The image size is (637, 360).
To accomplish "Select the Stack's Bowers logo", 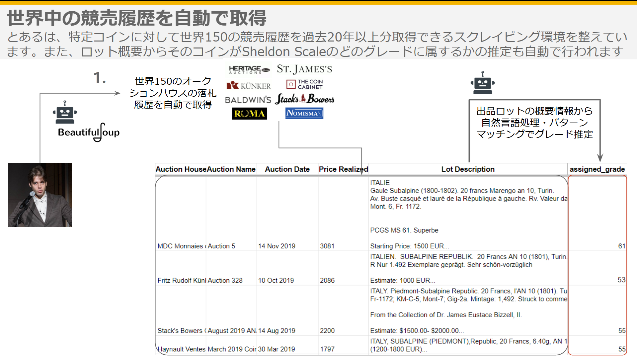I will click(304, 99).
